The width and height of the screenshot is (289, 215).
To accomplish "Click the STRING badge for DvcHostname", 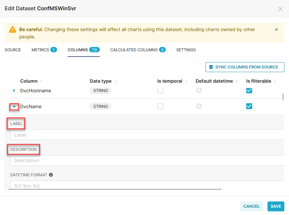I will click(101, 91).
